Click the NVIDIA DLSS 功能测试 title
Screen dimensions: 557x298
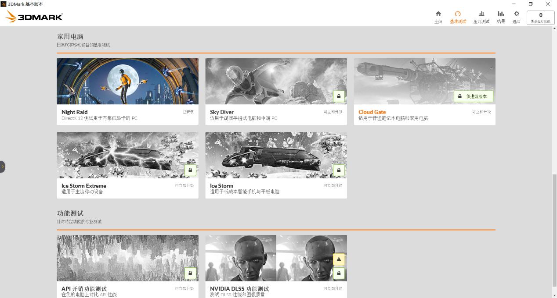(x=239, y=289)
